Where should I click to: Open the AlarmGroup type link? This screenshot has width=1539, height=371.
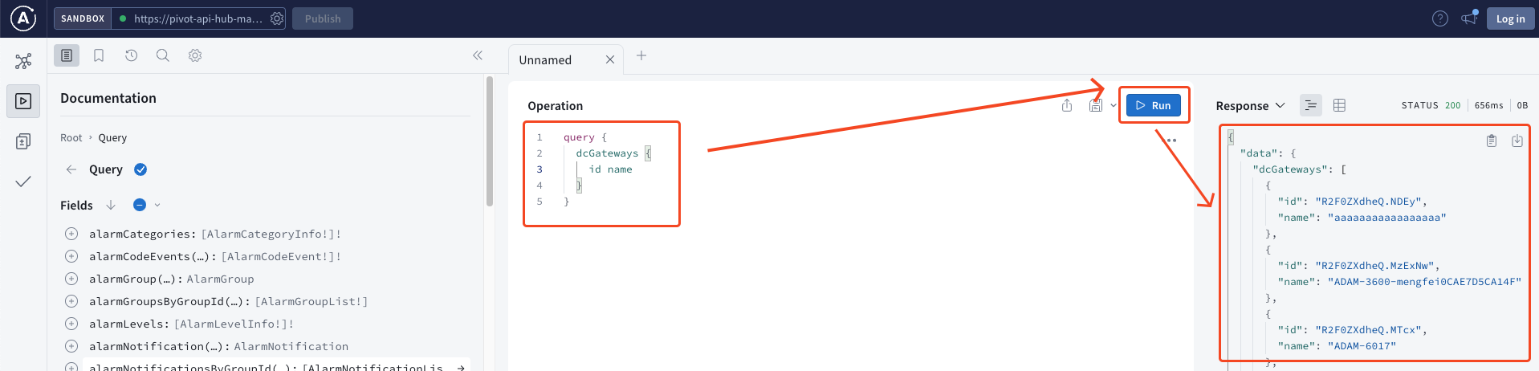point(220,279)
